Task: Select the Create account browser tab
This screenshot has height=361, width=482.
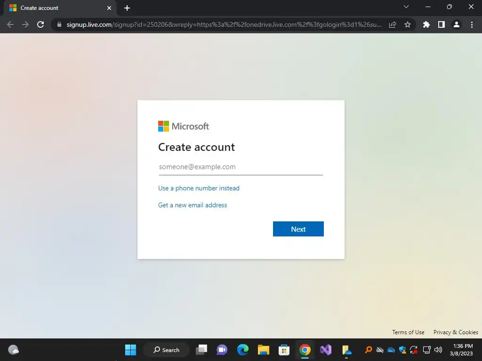Action: (x=60, y=8)
